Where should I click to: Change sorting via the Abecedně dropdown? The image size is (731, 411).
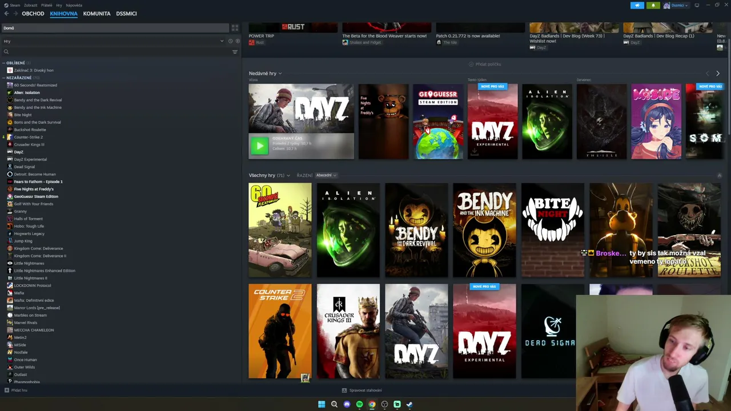coord(326,175)
